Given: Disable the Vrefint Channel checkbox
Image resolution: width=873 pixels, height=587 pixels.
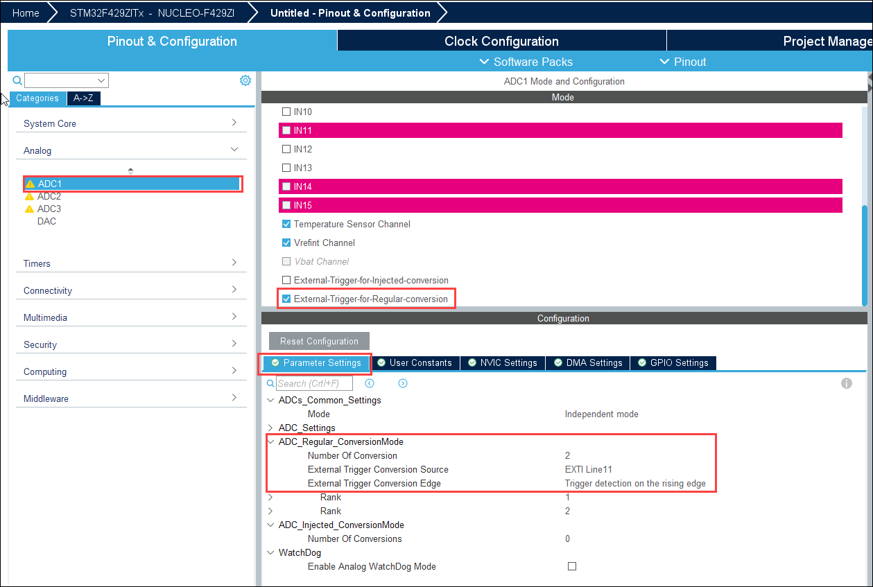Looking at the screenshot, I should pyautogui.click(x=286, y=243).
